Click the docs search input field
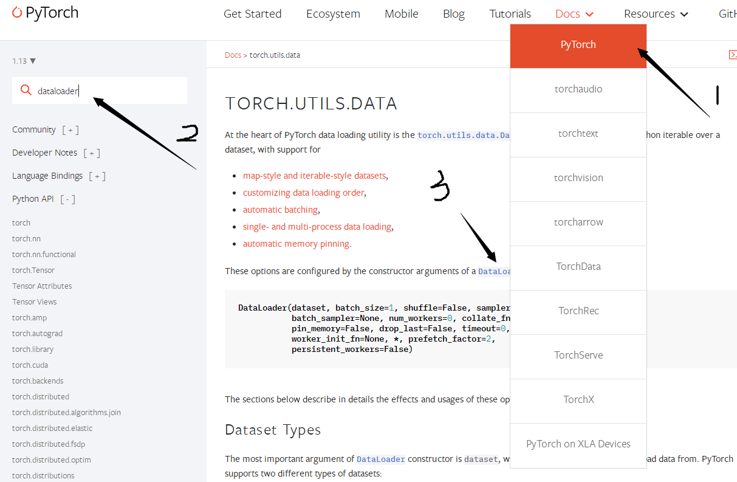This screenshot has width=737, height=482. click(x=100, y=91)
